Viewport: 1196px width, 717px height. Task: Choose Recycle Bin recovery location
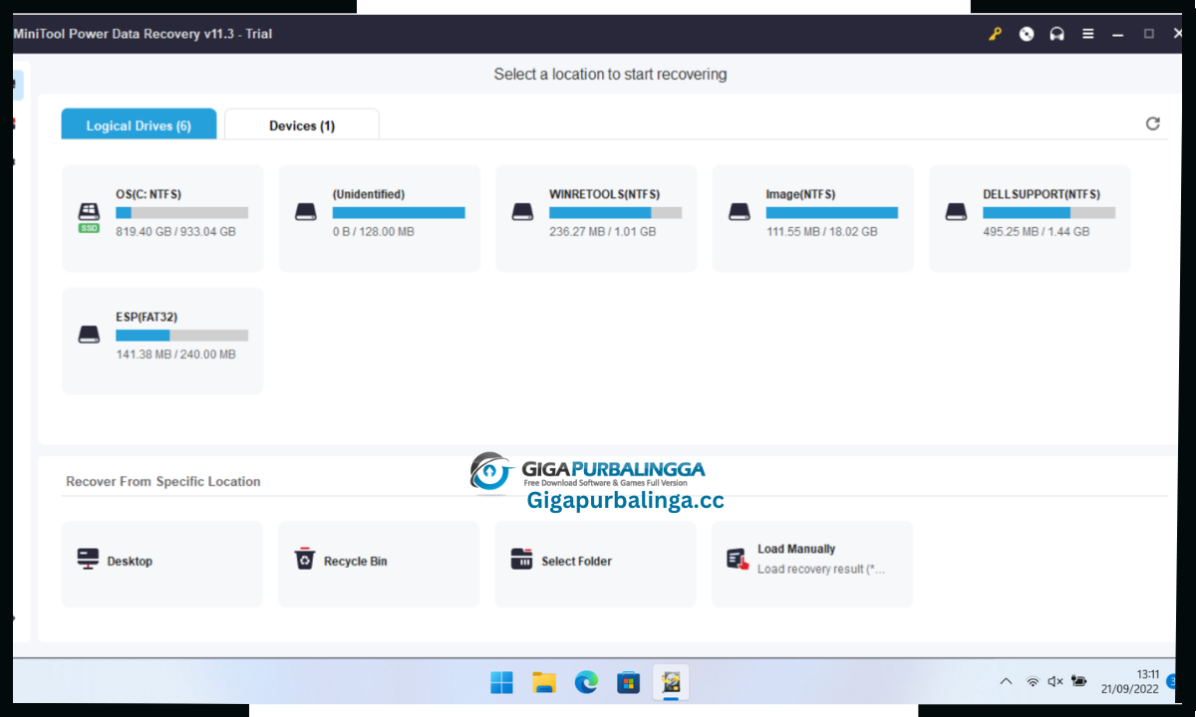pyautogui.click(x=379, y=564)
